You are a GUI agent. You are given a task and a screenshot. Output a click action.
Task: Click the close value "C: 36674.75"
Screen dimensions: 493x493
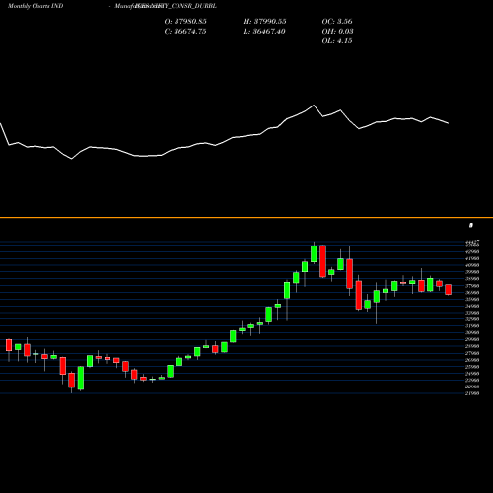point(185,31)
